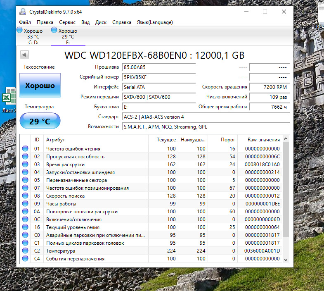Select the C: D: disk tab at 33 °C
The width and height of the screenshot is (324, 291).
pyautogui.click(x=30, y=36)
